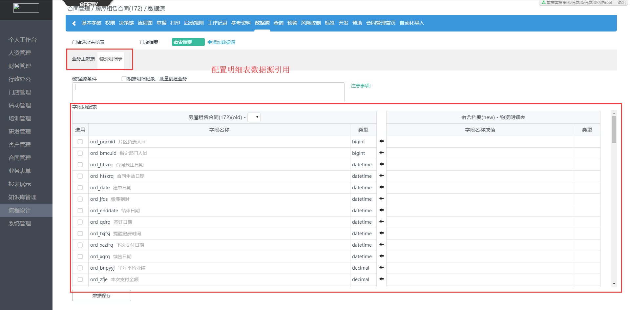Viewport: 630px width, 310px height.
Task: Open the dropdown next to 房屋租赁合同(172)(old)
Action: pos(254,117)
